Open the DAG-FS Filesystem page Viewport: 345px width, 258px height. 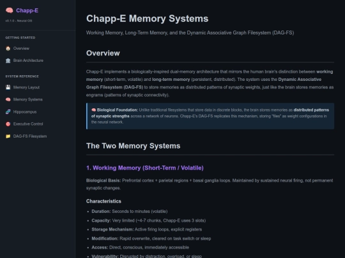pos(30,136)
